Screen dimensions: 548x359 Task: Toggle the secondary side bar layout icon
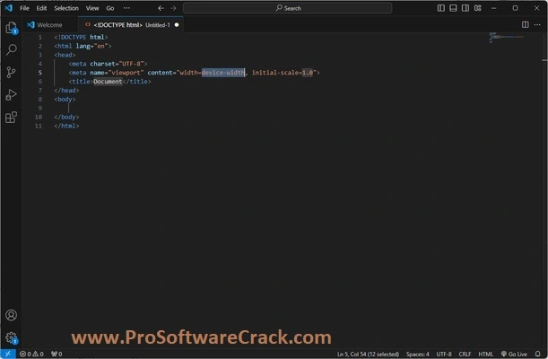click(x=465, y=8)
